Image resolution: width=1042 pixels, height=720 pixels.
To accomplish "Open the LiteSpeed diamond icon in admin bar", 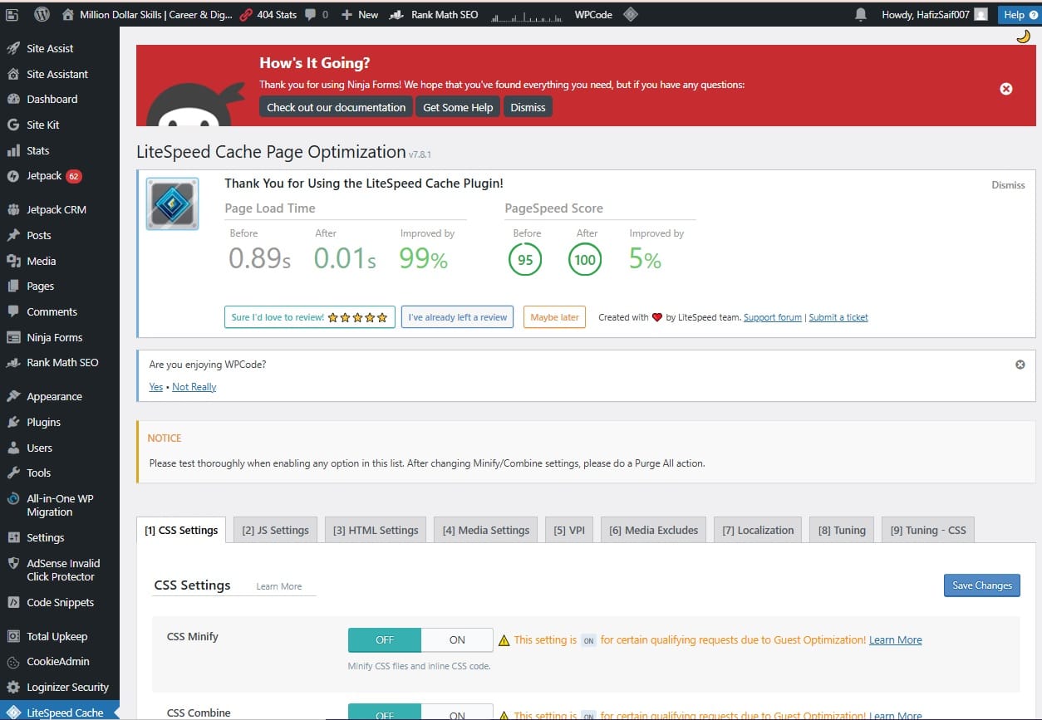I will [x=631, y=14].
